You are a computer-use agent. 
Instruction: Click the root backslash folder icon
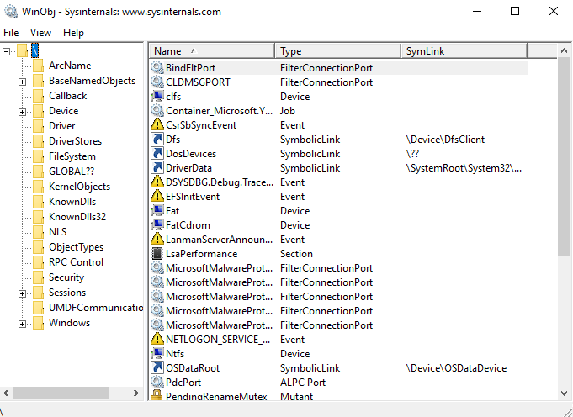(x=22, y=50)
